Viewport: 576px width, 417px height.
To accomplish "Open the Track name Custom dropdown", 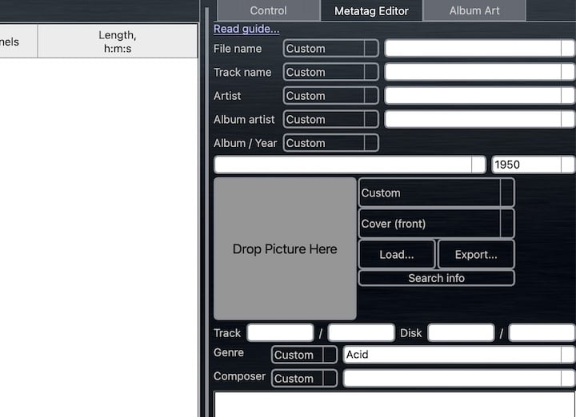I will coord(330,72).
